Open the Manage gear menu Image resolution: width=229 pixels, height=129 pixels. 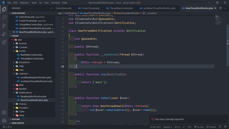coord(4,120)
